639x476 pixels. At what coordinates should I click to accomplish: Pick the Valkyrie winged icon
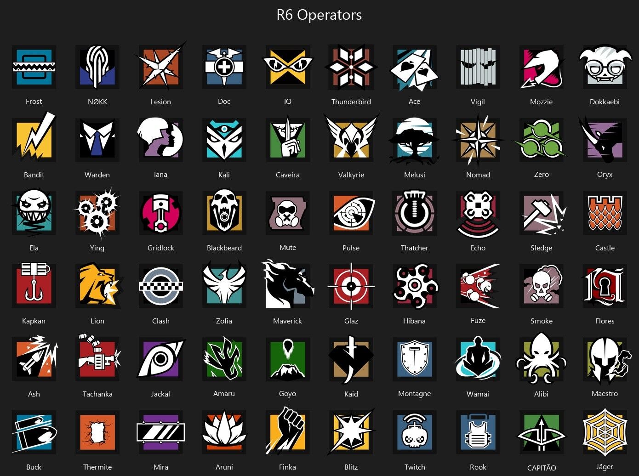(x=351, y=138)
